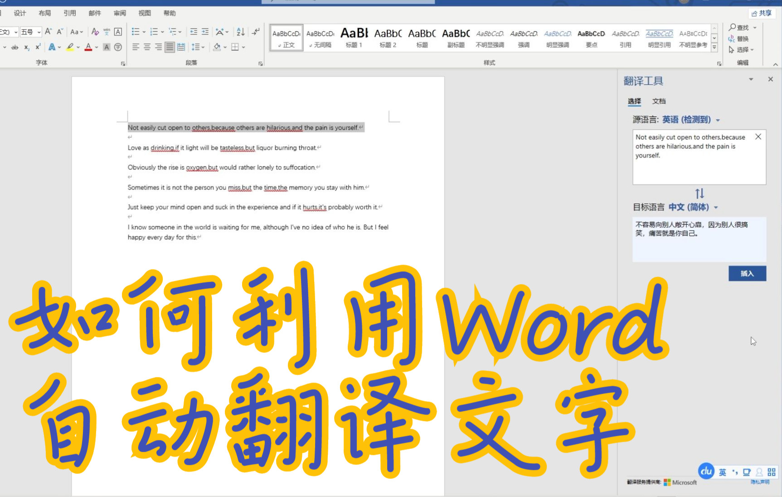The height and width of the screenshot is (497, 782).
Task: Change target language 中文 (简体) dropdown
Action: tap(693, 207)
